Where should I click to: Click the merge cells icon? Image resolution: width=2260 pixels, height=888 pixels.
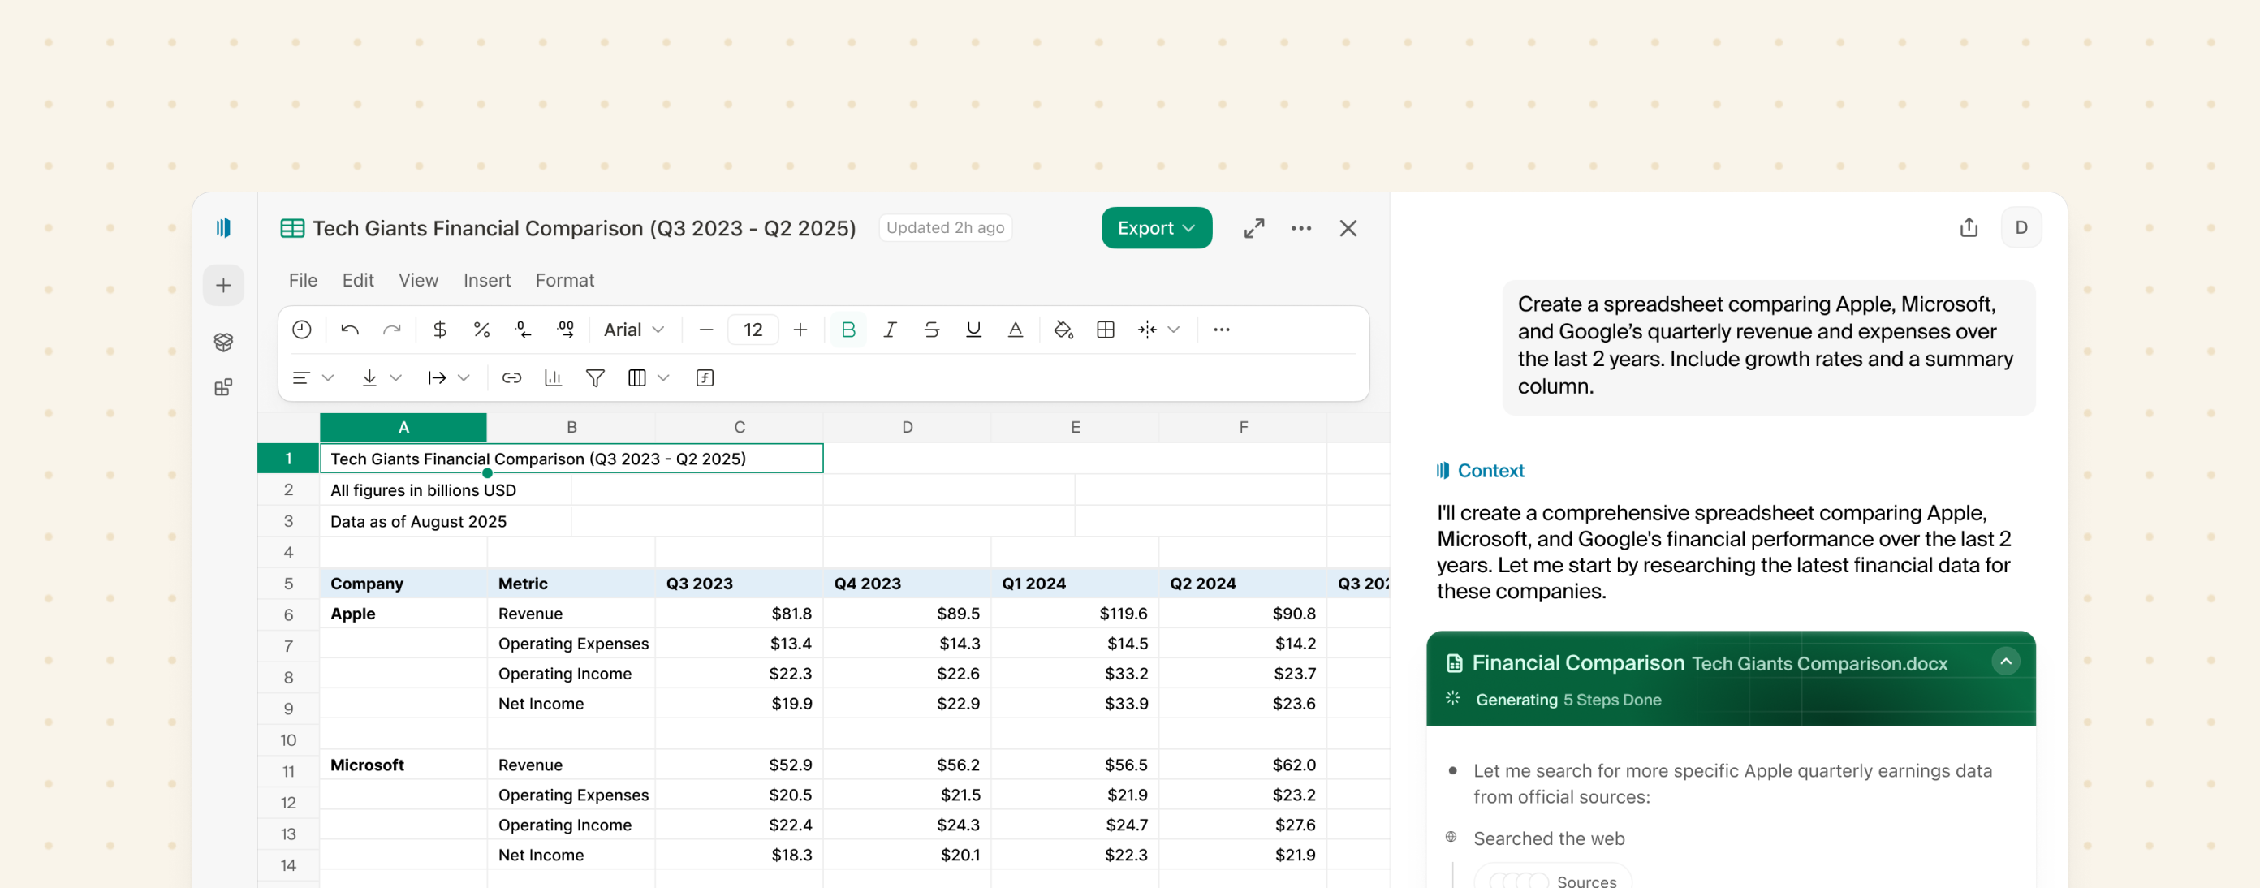point(1147,330)
